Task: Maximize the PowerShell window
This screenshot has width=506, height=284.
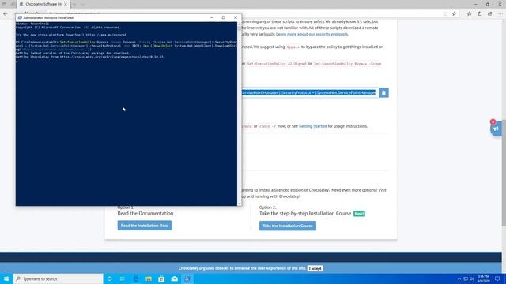Action: click(x=223, y=17)
